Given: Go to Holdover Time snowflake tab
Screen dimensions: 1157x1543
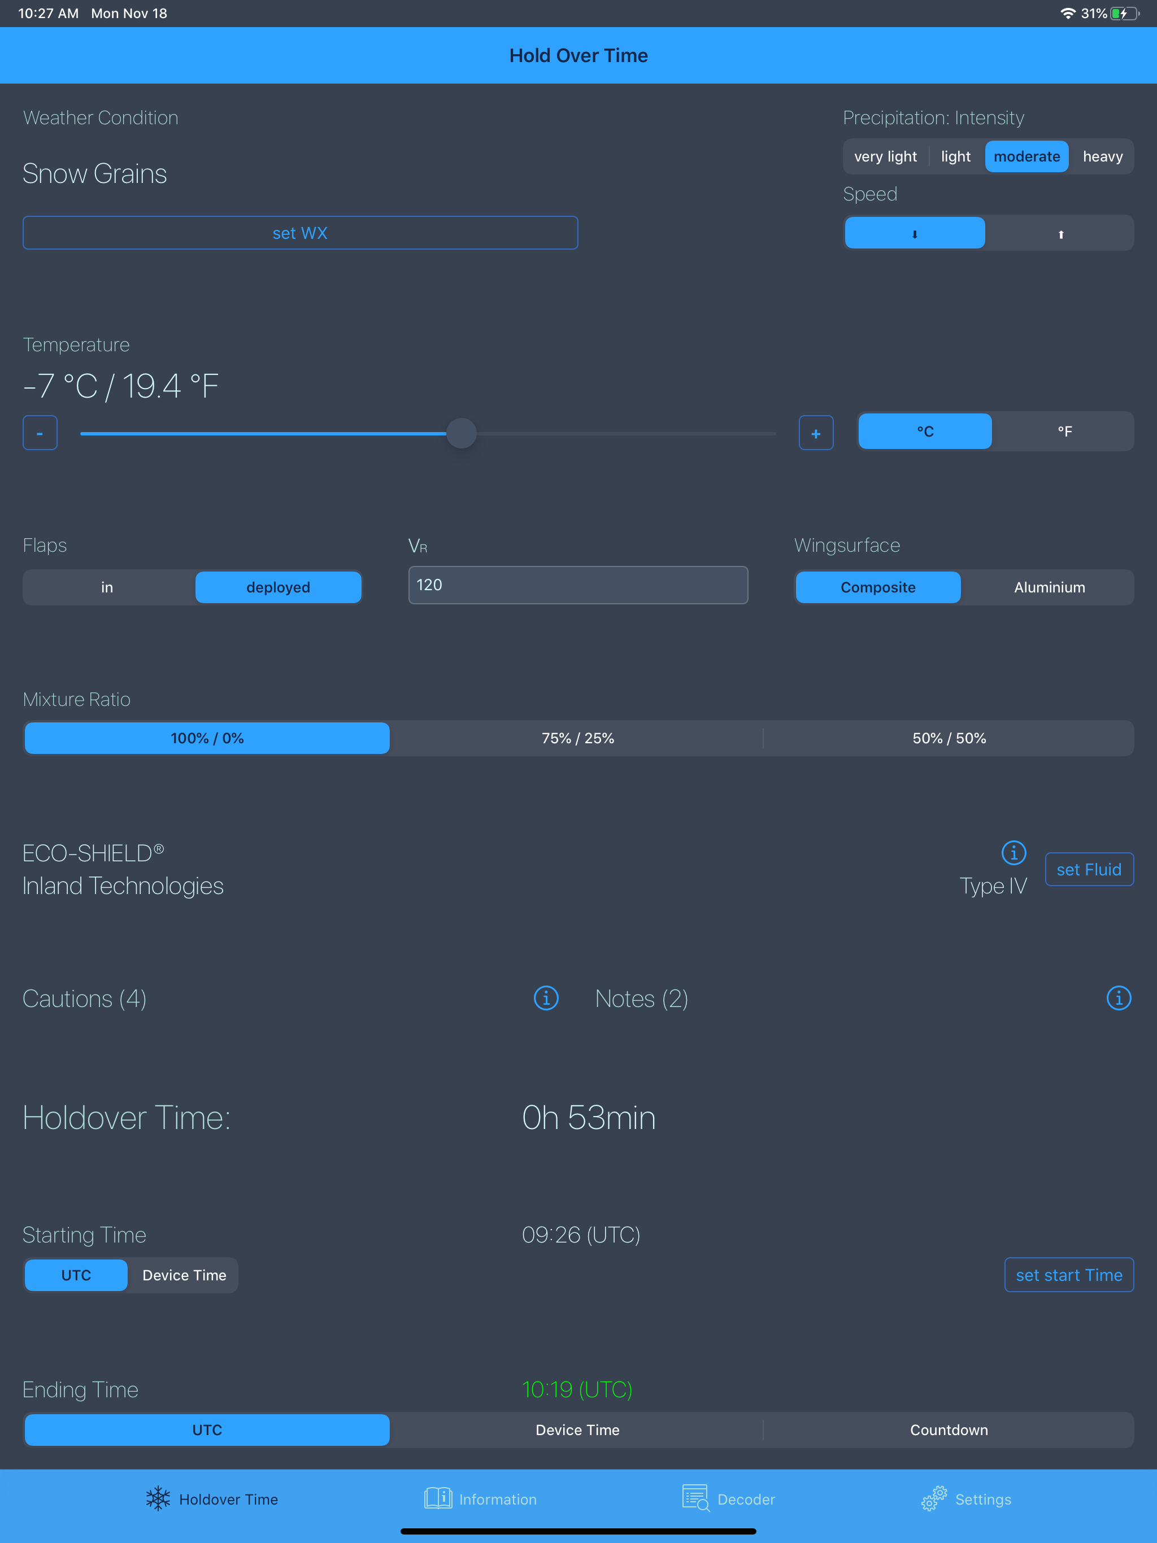Looking at the screenshot, I should tap(212, 1498).
